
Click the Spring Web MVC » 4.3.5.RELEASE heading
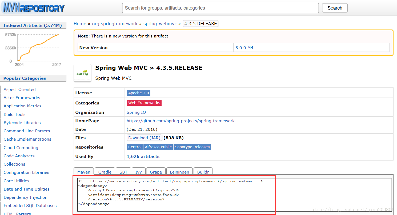click(x=149, y=68)
